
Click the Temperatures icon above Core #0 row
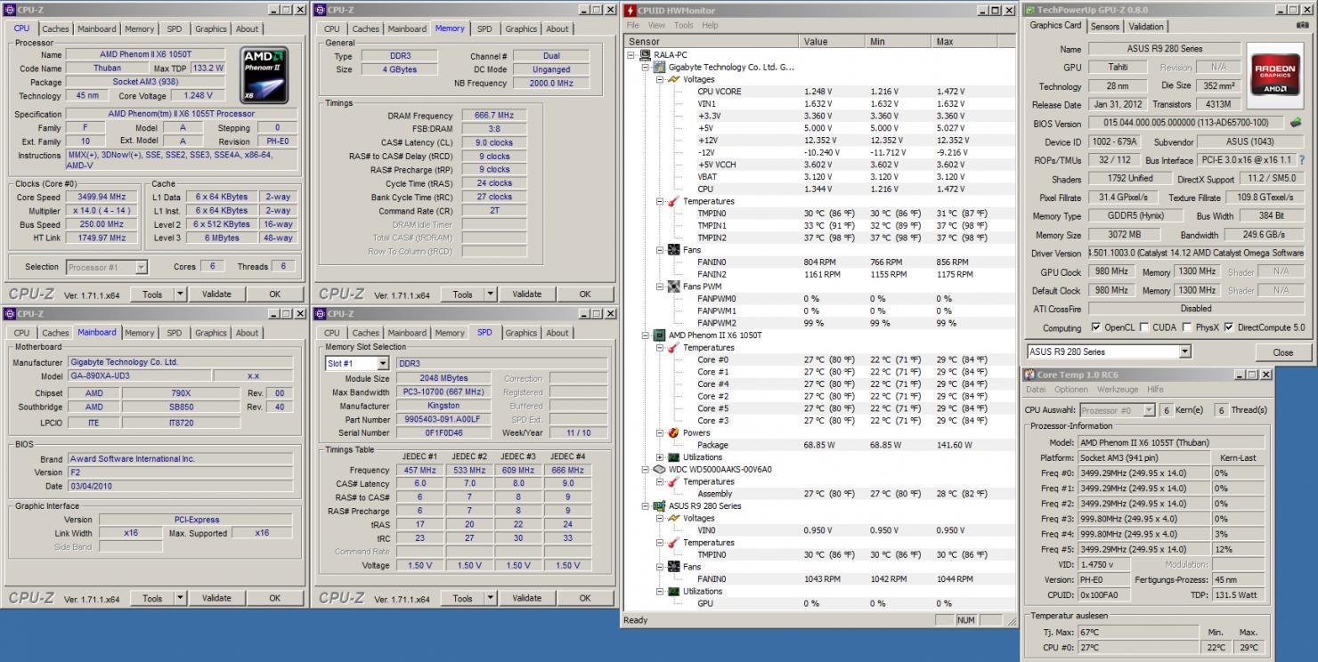pyautogui.click(x=674, y=348)
